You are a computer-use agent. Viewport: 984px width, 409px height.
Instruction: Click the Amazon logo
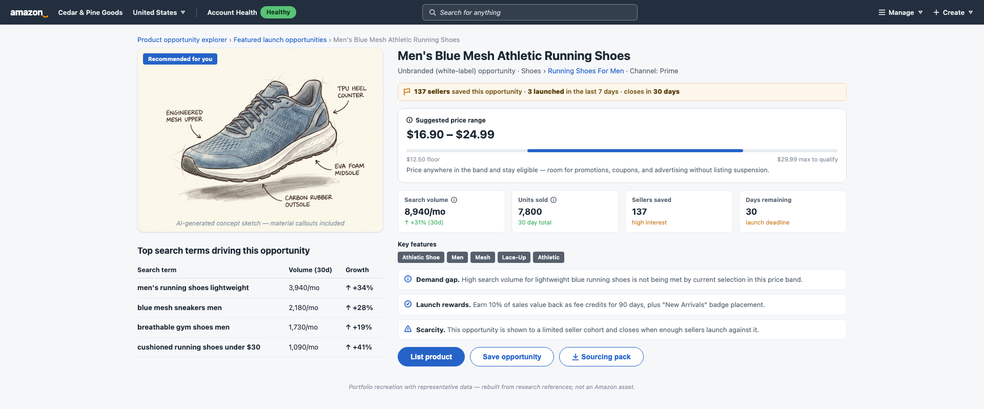29,12
